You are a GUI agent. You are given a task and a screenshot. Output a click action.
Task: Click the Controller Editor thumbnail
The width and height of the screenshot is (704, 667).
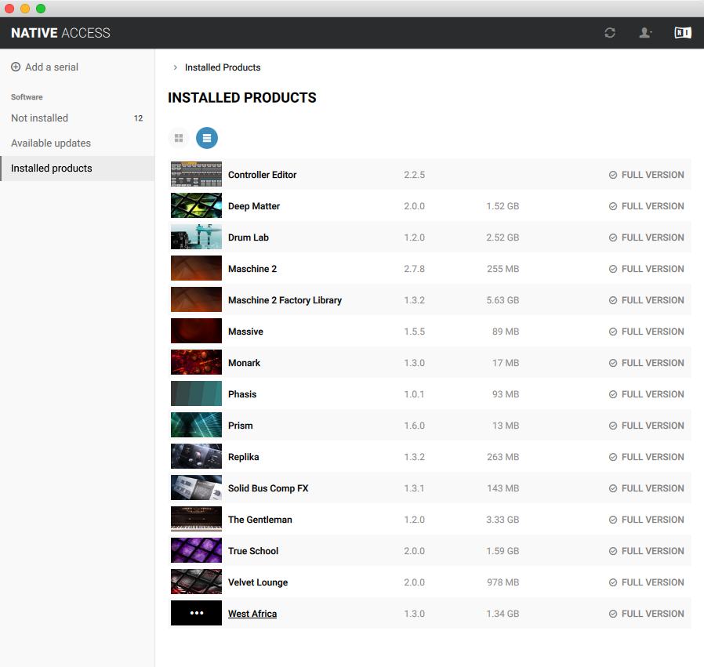[196, 174]
